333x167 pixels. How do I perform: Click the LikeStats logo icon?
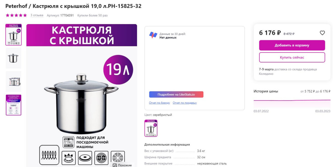coord(153,35)
